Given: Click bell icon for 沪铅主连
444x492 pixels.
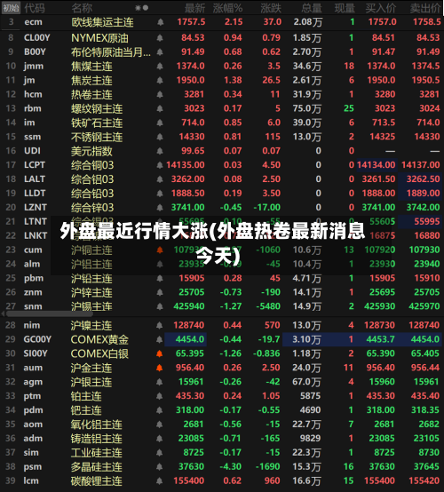Looking at the screenshot, I should click(160, 278).
